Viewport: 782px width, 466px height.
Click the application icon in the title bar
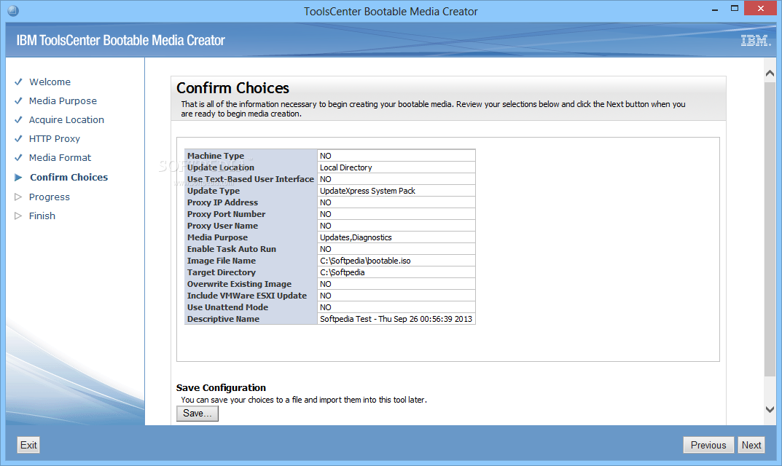click(13, 10)
